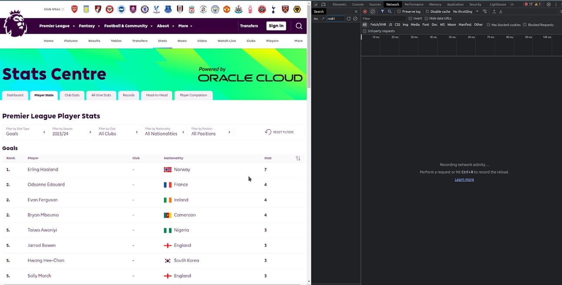Click the Sign in button
The height and width of the screenshot is (285, 562).
[x=276, y=26]
